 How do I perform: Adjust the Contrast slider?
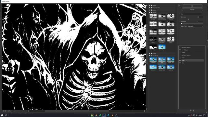pos(182,23)
